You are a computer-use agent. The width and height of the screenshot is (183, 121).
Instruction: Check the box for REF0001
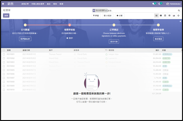point(4,54)
